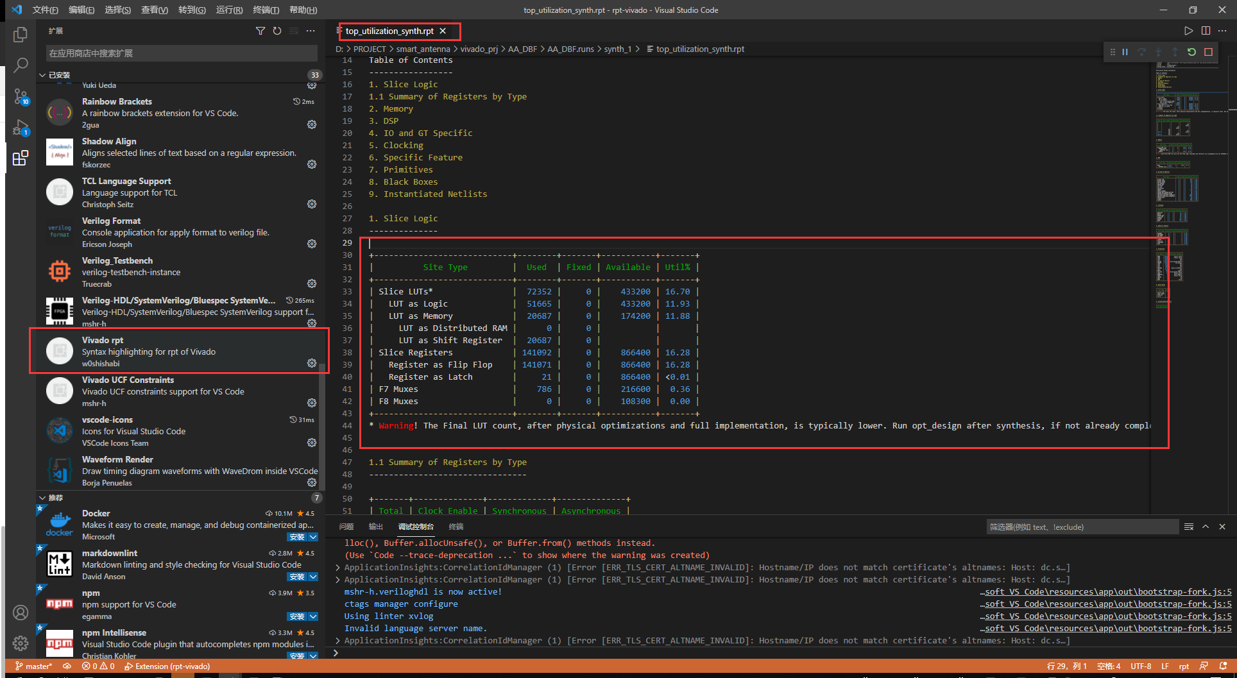This screenshot has height=678, width=1237.
Task: Collapse the installed extensions section
Action: (x=42, y=75)
